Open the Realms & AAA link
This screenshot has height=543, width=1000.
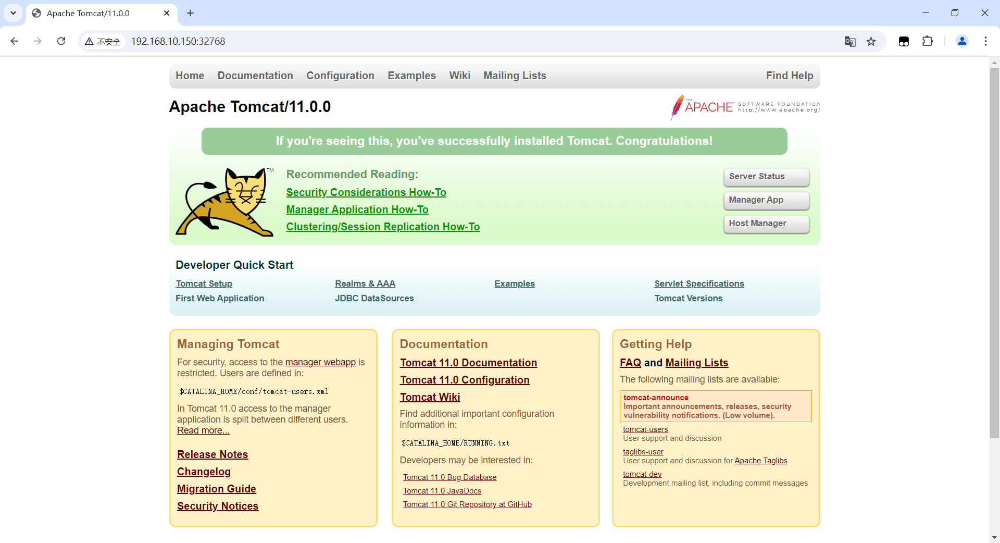pyautogui.click(x=365, y=283)
